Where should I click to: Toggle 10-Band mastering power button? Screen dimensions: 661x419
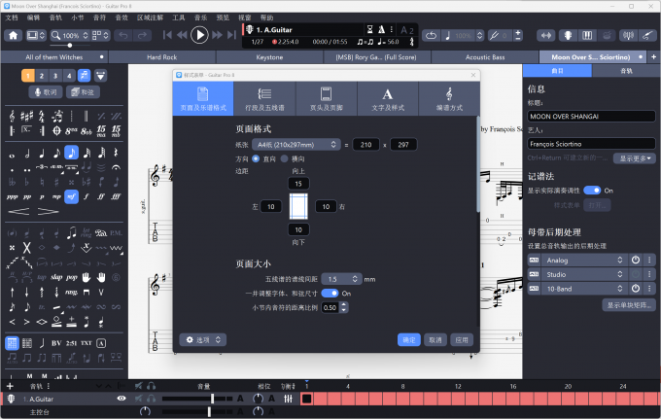(636, 289)
